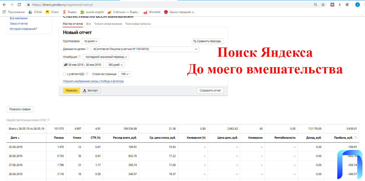
Task: Click the Конверсия (%) column header
Action: 196,138
